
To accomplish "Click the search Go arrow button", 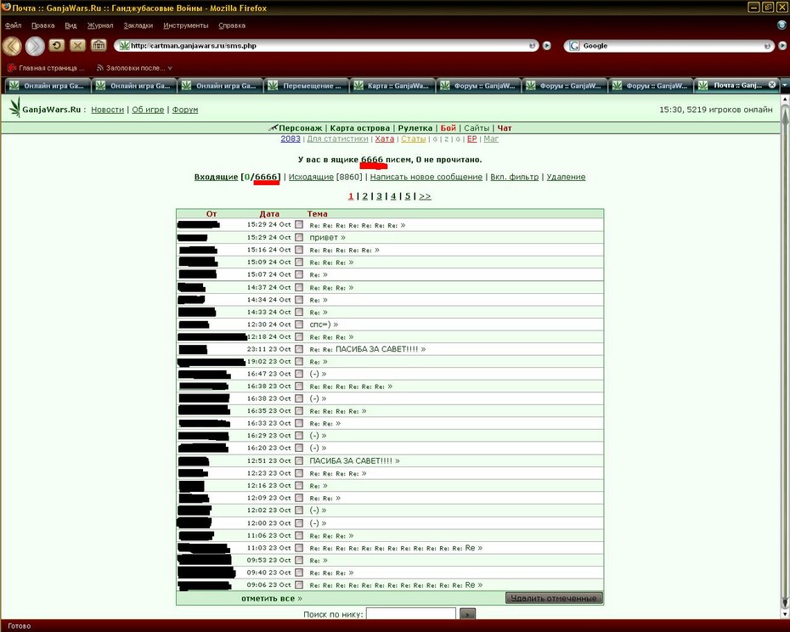I will click(x=782, y=46).
